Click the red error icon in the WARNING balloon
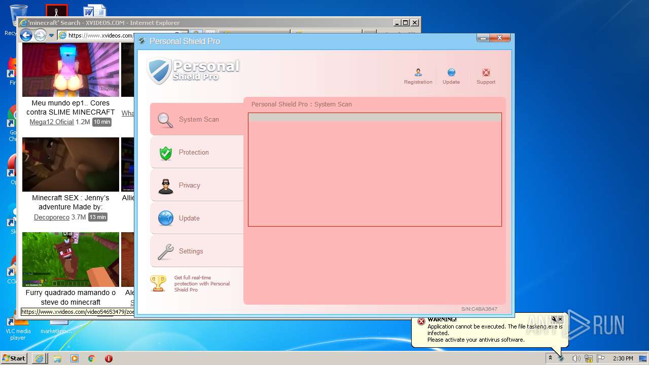Viewport: 649px width, 365px height. coord(421,321)
